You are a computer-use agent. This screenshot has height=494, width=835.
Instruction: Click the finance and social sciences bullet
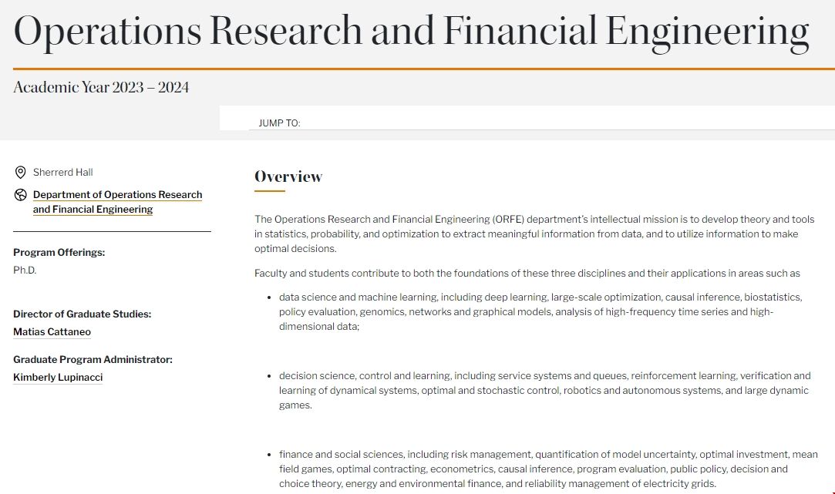(547, 469)
